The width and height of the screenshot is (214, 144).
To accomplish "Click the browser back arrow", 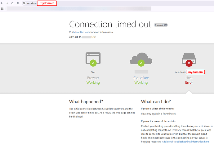I will click(x=2, y=3).
